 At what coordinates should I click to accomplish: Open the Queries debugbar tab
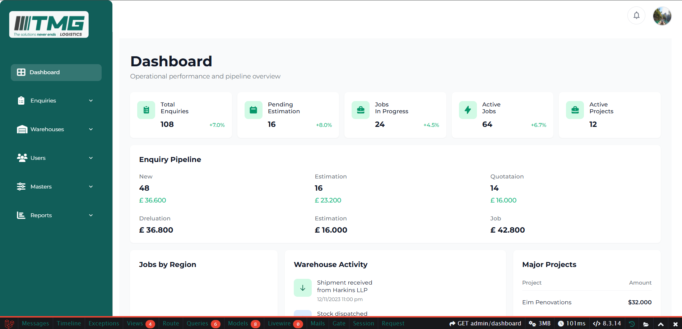203,324
